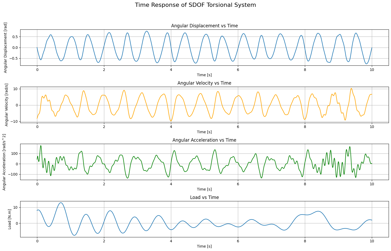Click the '−0.5' y-tick on displacement plot
This screenshot has height=251, width=391.
[14, 59]
